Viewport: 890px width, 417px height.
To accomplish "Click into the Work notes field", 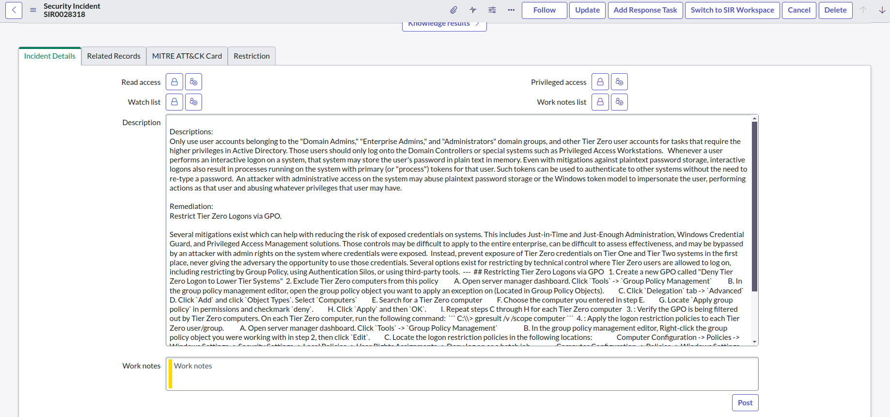I will coord(462,374).
